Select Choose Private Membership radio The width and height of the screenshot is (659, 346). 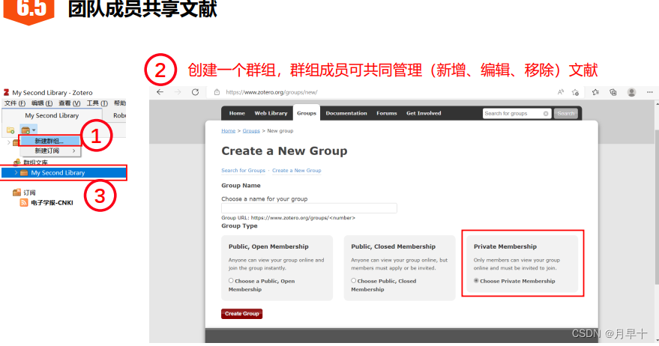point(476,281)
